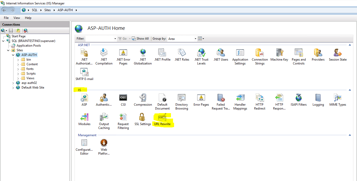This screenshot has width=357, height=181.
Task: Open Default Document feature
Action: (162, 102)
